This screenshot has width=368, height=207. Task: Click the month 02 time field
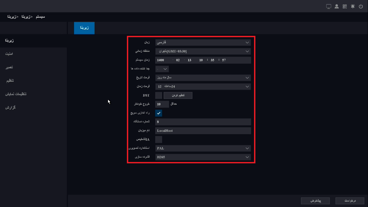[x=178, y=60]
